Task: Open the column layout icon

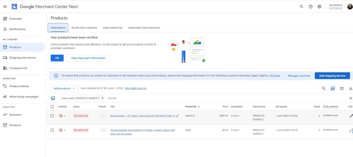Action: [x=342, y=88]
